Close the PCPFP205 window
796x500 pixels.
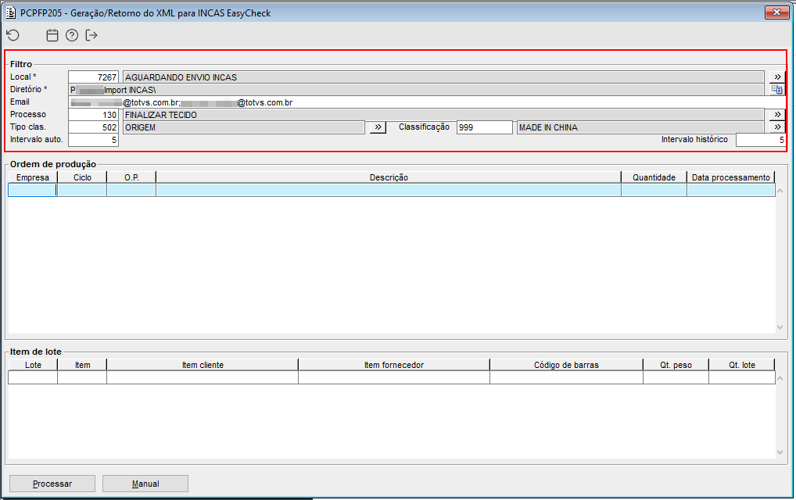pos(776,12)
